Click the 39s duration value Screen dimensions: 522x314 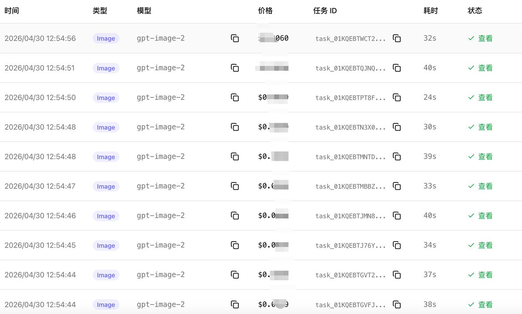pyautogui.click(x=430, y=156)
